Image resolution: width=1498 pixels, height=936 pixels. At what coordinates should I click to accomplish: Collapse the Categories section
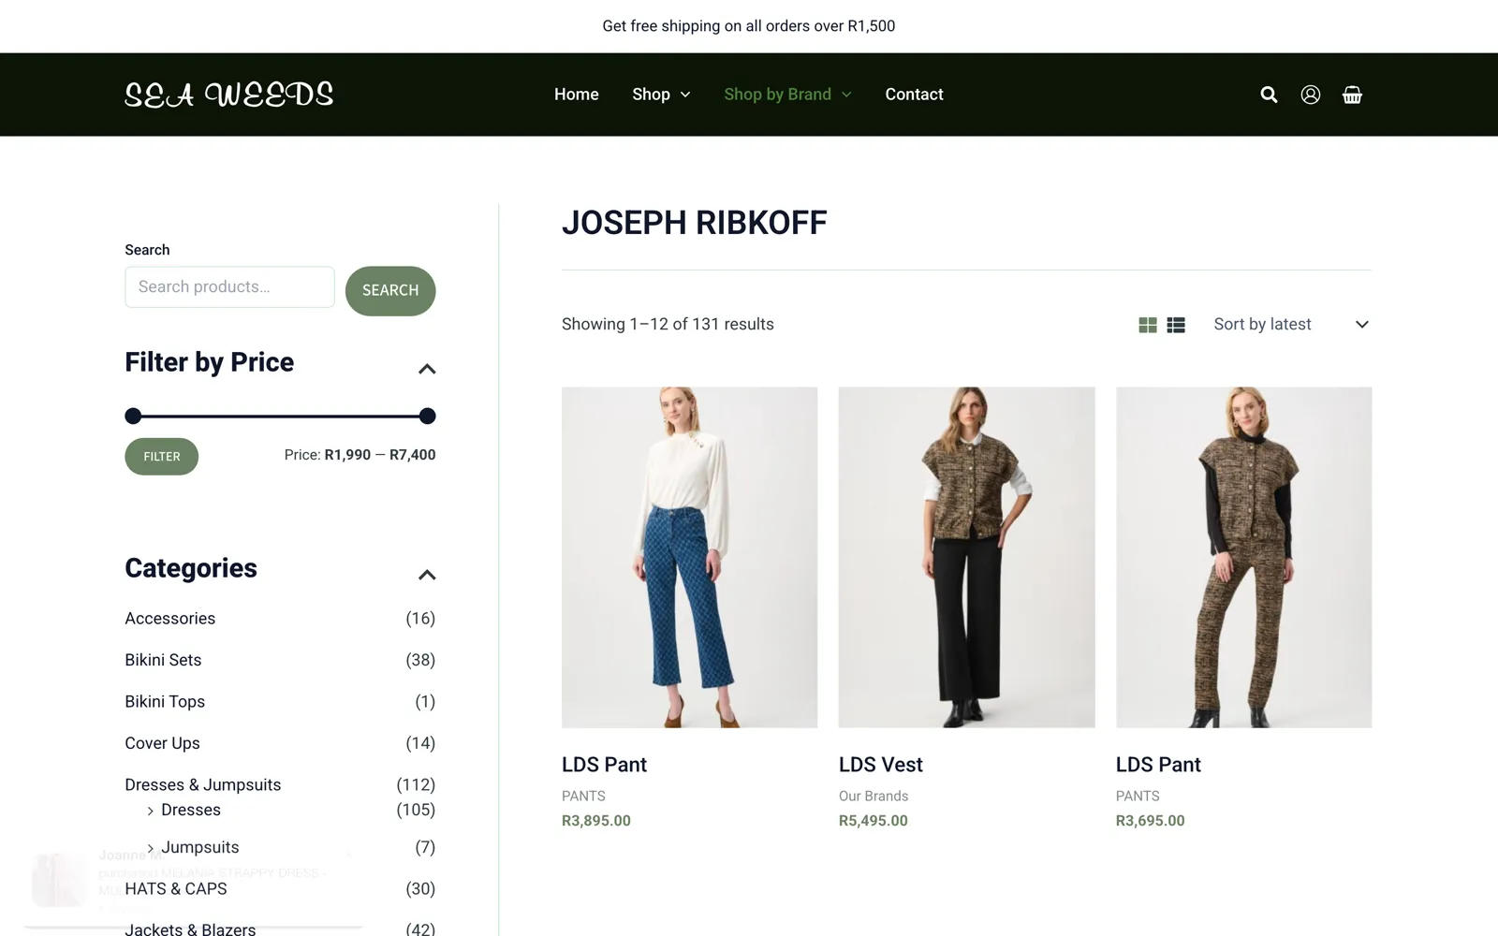click(427, 575)
